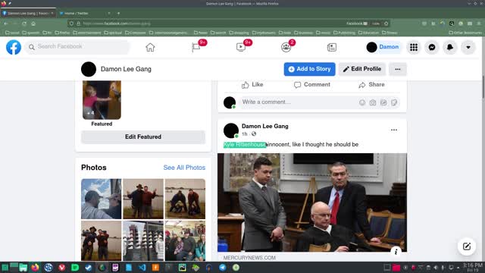Click the new message compose icon

(x=467, y=246)
